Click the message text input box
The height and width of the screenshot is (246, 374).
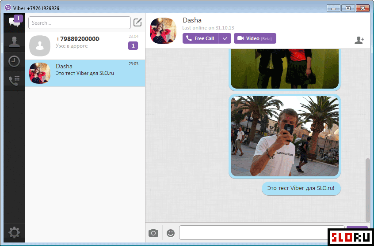pos(262,233)
